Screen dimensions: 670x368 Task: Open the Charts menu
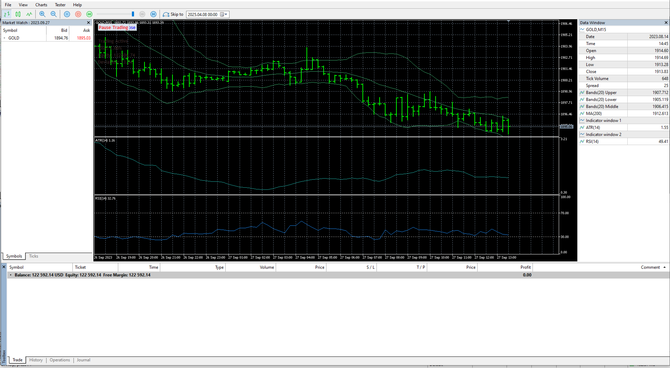point(41,5)
